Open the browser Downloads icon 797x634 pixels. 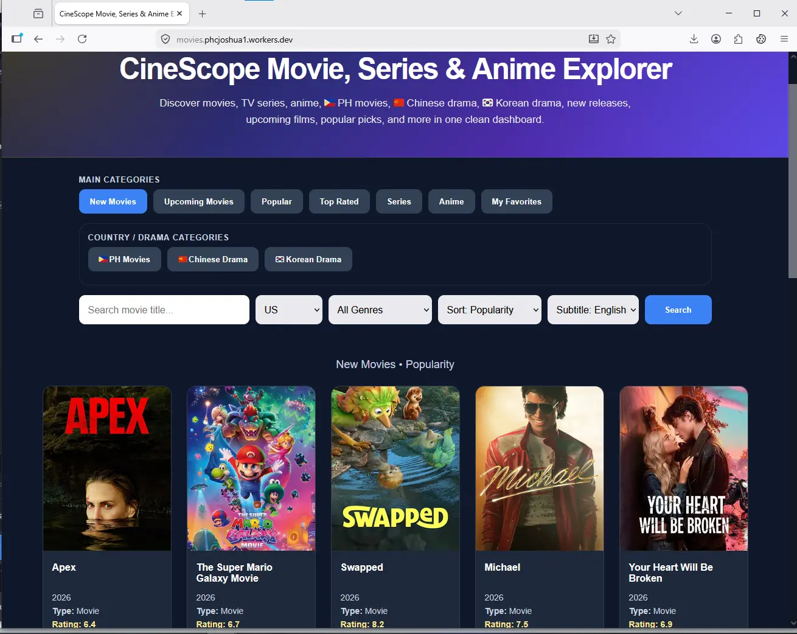pos(694,39)
